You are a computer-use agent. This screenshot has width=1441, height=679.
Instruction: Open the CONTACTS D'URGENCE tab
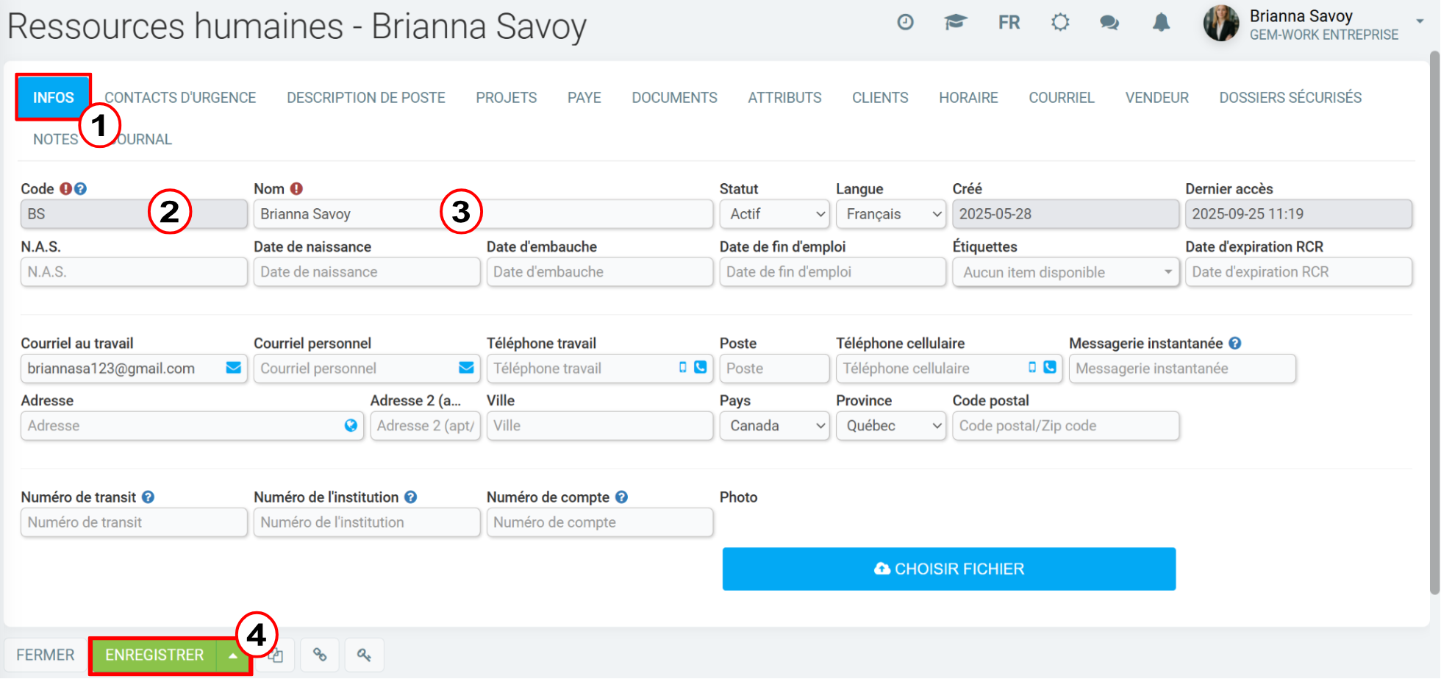coord(180,98)
